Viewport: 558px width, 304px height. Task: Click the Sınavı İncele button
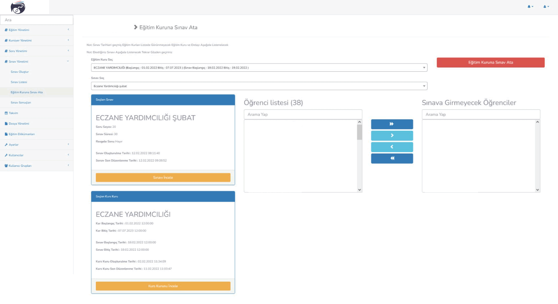coord(163,178)
